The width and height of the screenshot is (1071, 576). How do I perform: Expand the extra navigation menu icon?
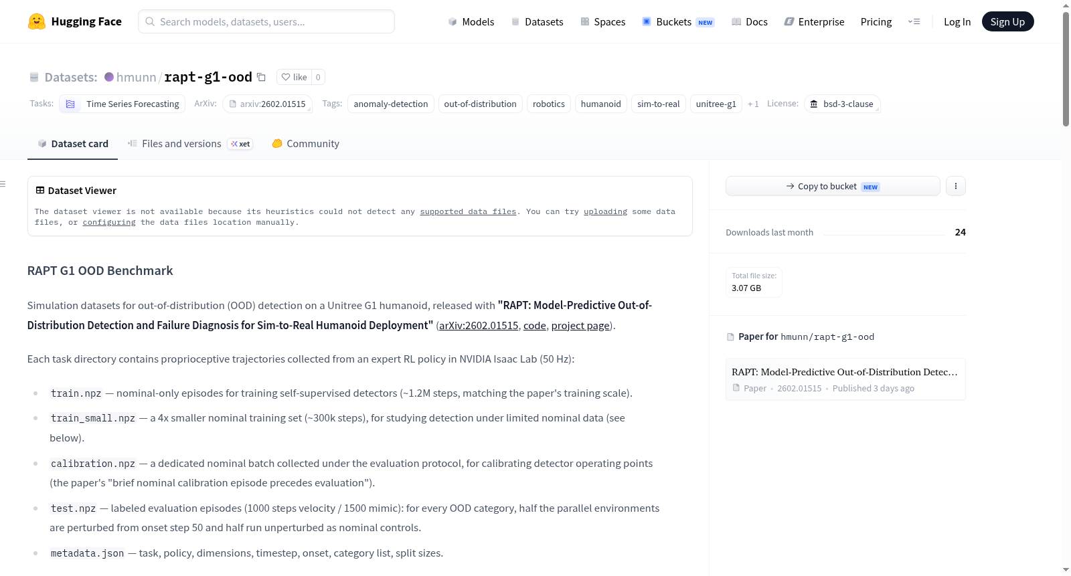click(914, 21)
